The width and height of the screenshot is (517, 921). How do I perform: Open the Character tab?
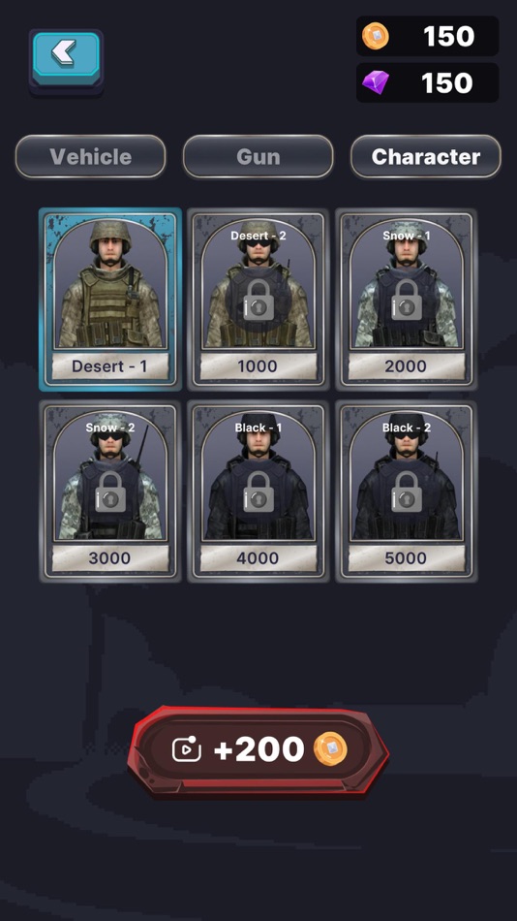pyautogui.click(x=425, y=157)
